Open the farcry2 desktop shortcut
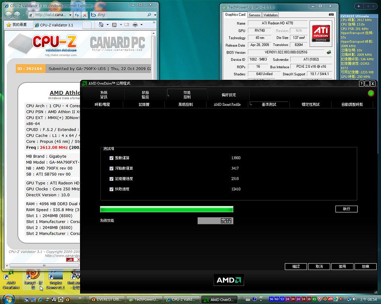Viewport: 381px width, 304px height. (x=33, y=280)
